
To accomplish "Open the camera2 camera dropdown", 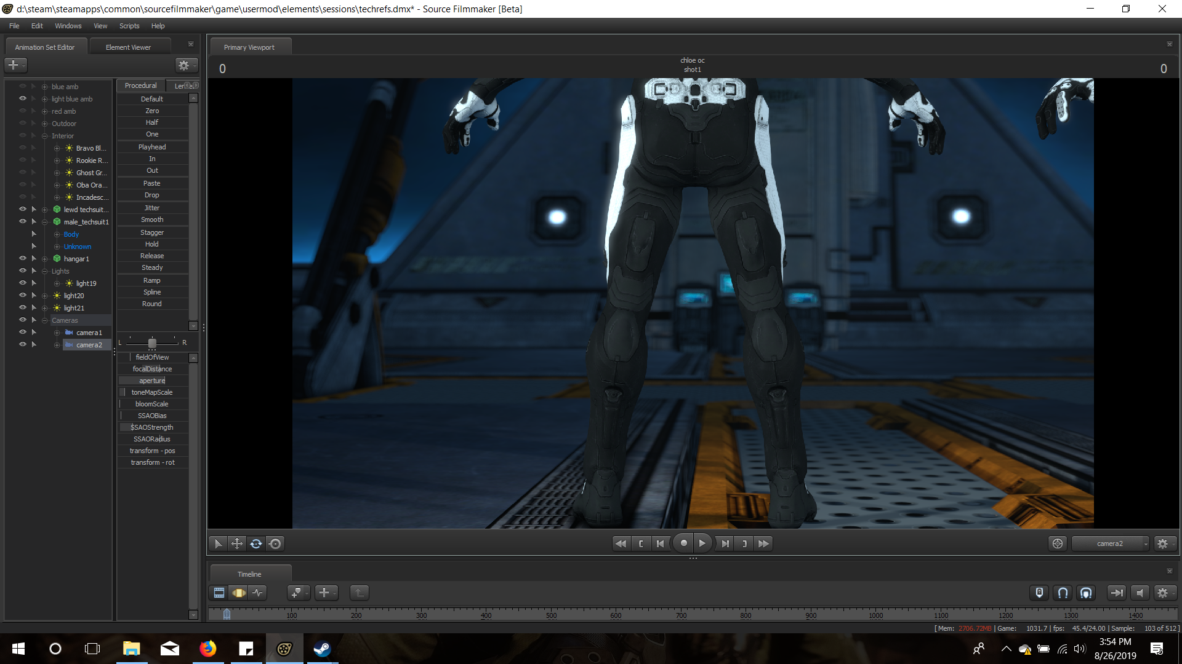I will 1111,543.
